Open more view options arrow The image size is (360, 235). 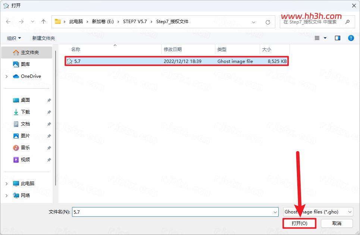[x=325, y=38]
